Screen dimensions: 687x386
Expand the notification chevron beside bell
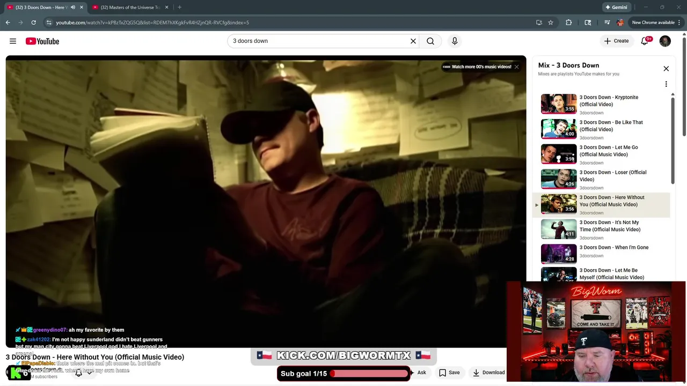click(89, 373)
